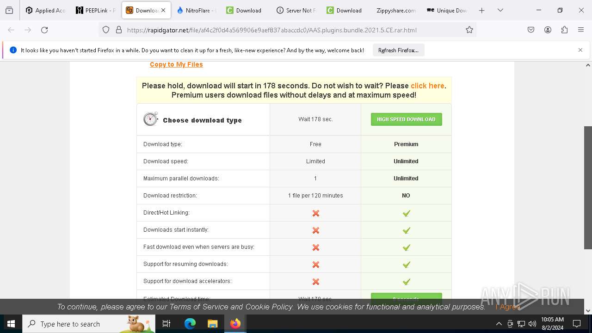
Task: Open the taskbar clock and date
Action: 552,324
